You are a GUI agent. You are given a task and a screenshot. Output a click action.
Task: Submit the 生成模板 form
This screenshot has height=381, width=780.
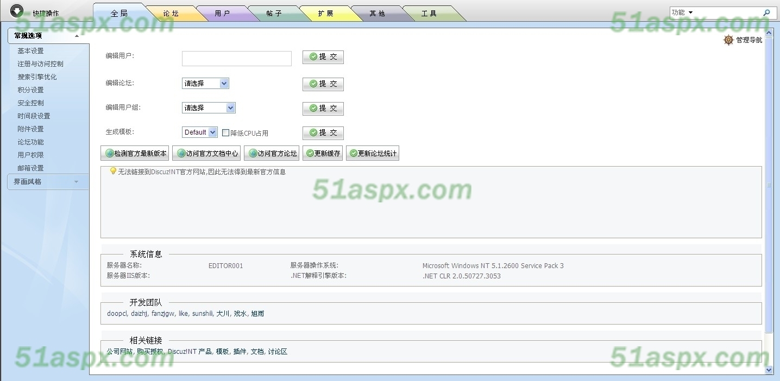pyautogui.click(x=323, y=133)
